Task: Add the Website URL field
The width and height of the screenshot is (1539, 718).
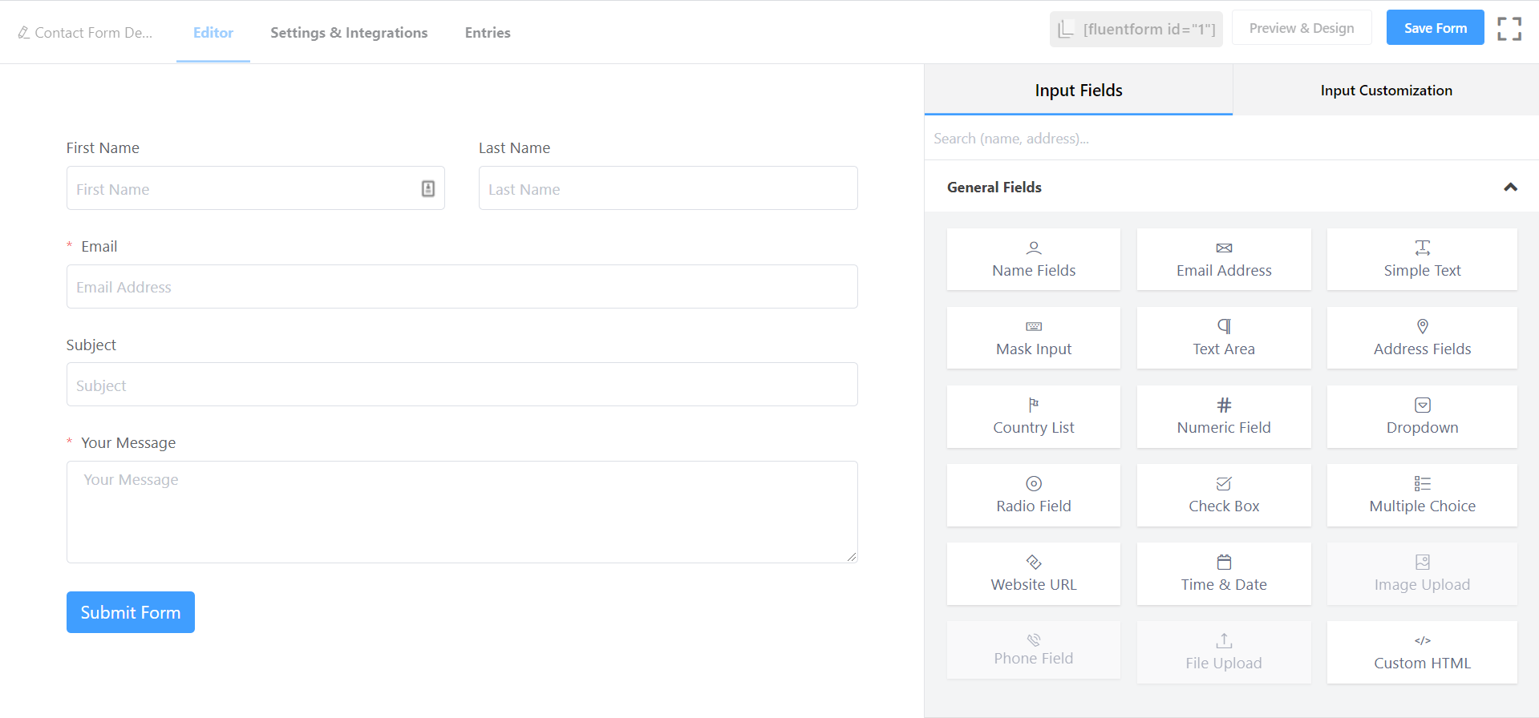Action: (1033, 574)
